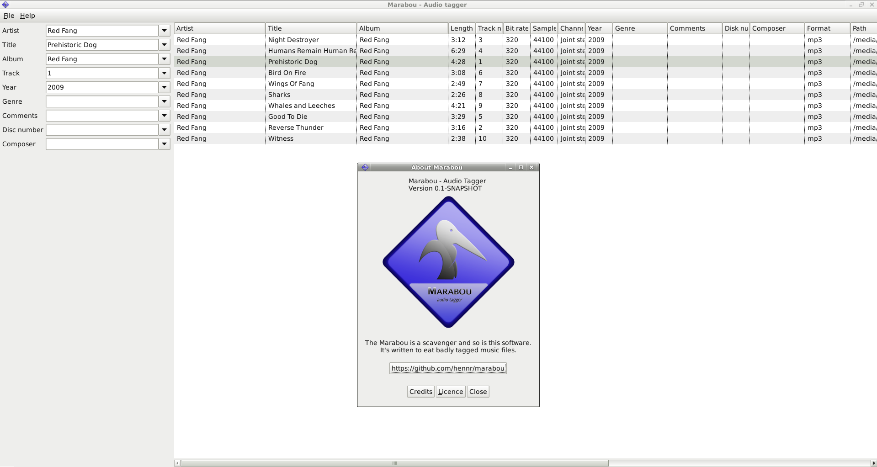
Task: Sort by the Path column header
Action: [x=864, y=28]
